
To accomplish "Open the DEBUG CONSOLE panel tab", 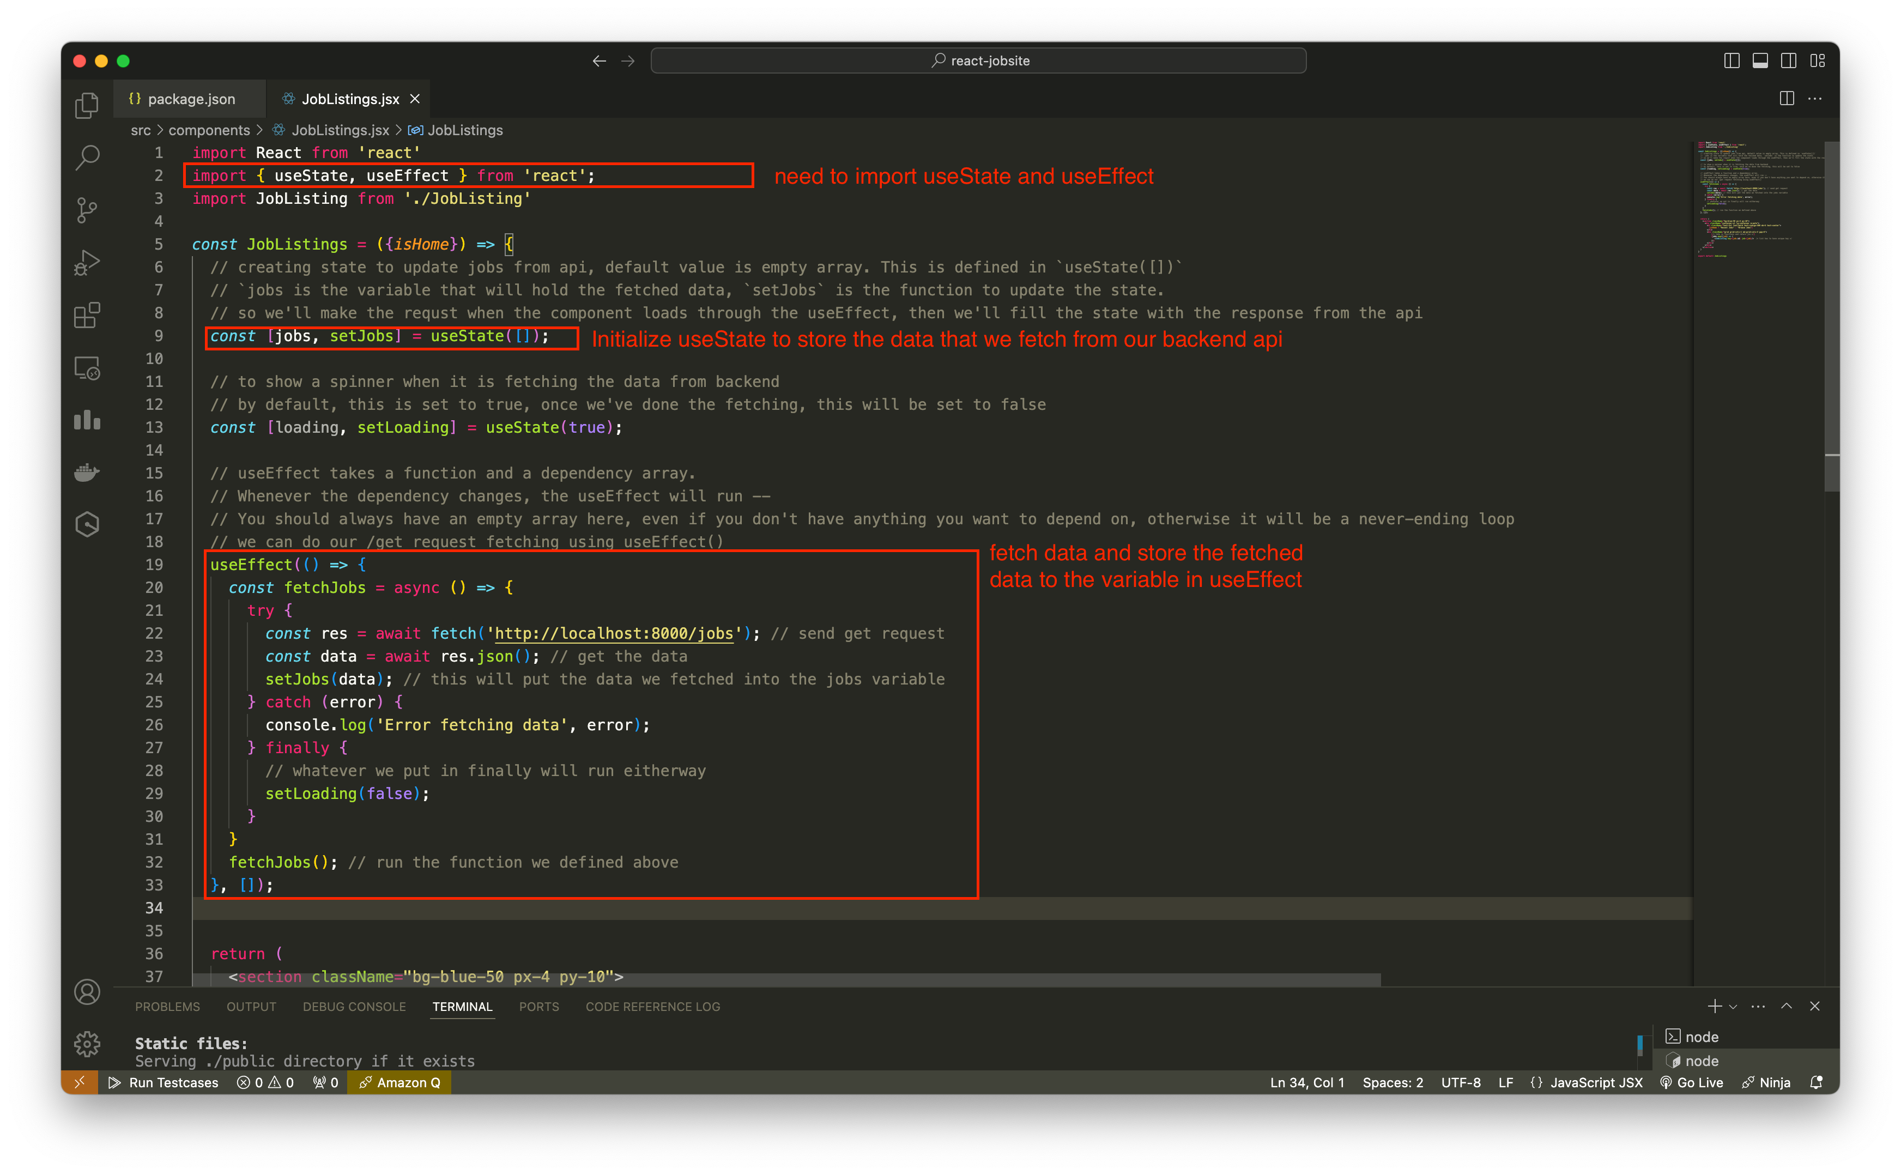I will [x=354, y=1007].
